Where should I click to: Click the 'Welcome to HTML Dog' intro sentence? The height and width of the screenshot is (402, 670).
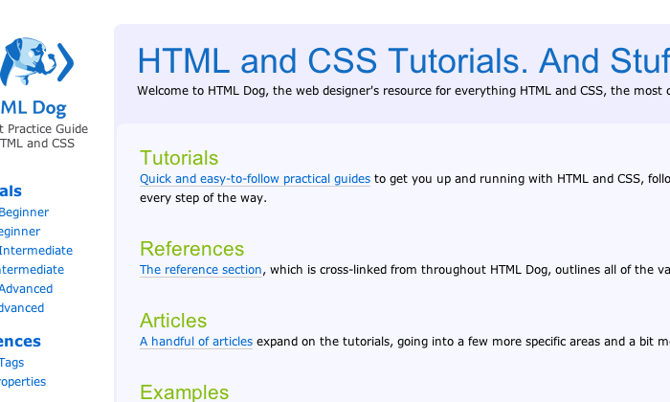403,91
